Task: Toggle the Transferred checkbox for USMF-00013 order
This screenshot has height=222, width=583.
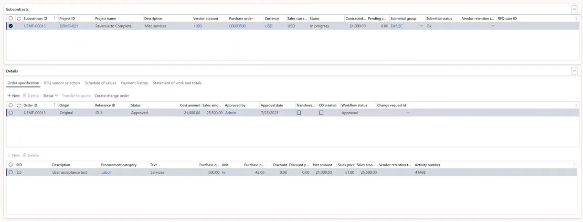Action: coord(299,113)
